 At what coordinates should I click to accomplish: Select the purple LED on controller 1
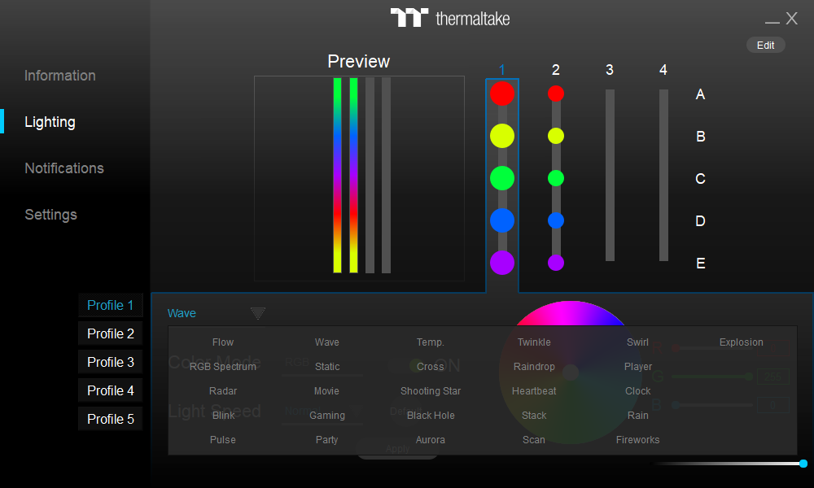(502, 263)
